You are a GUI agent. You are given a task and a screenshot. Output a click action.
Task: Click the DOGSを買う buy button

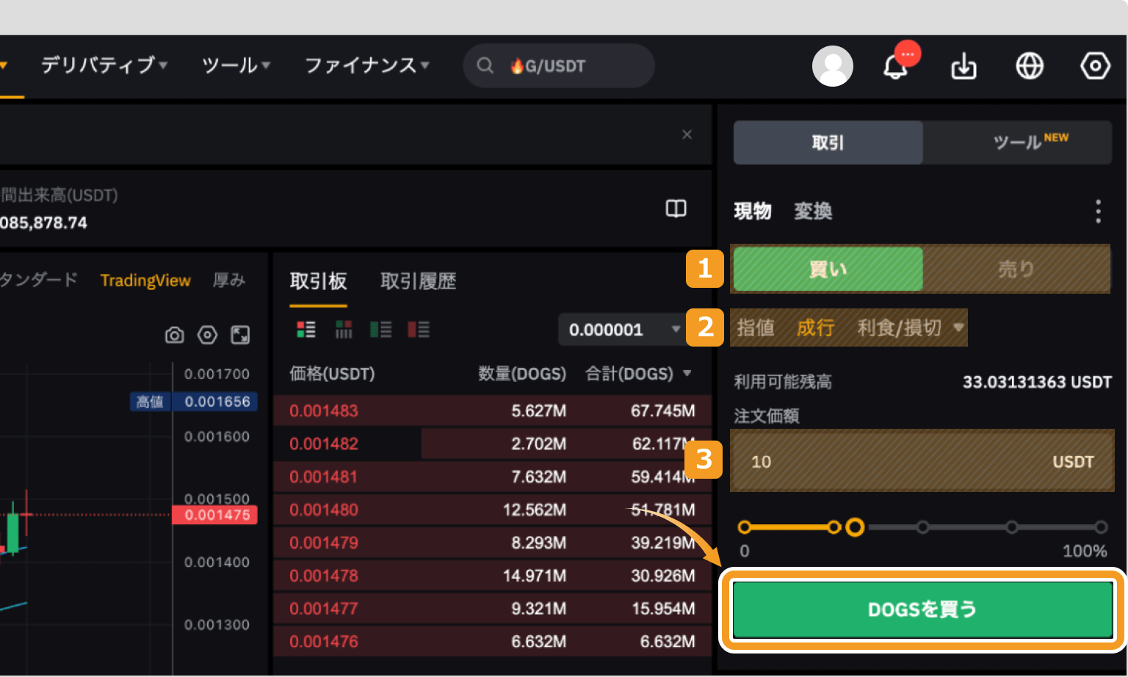point(922,609)
